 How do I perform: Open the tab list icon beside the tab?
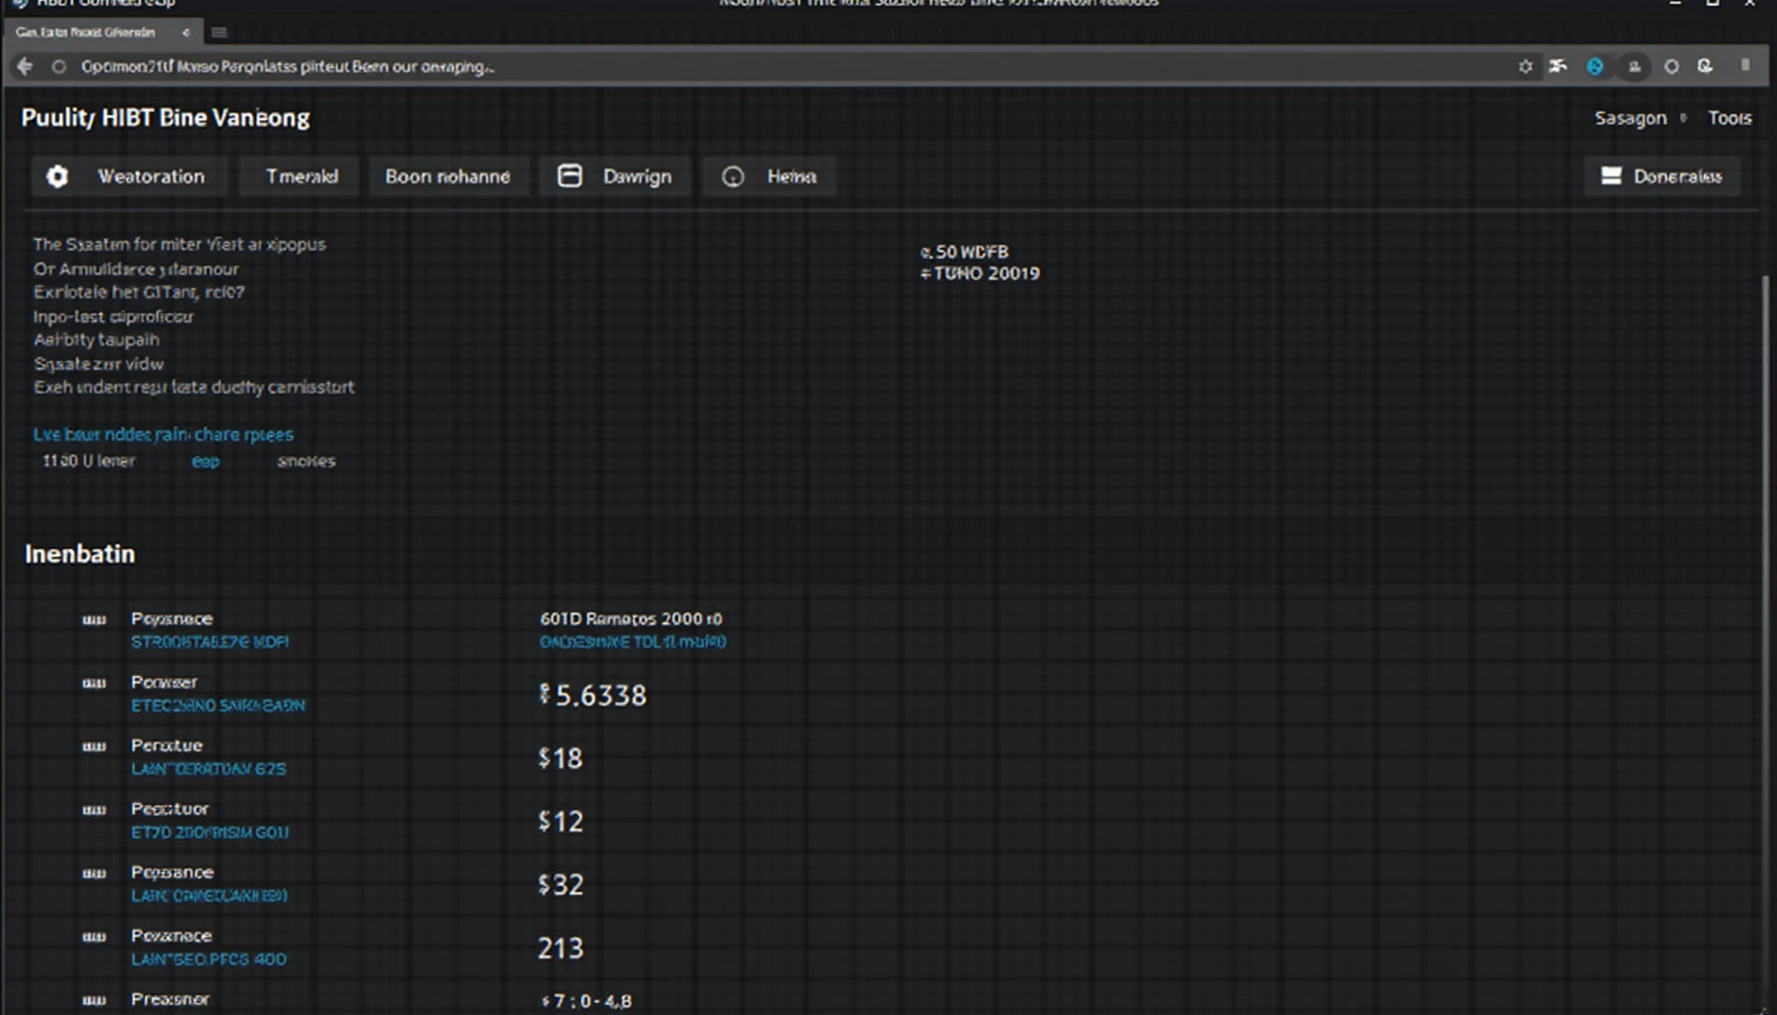point(219,33)
